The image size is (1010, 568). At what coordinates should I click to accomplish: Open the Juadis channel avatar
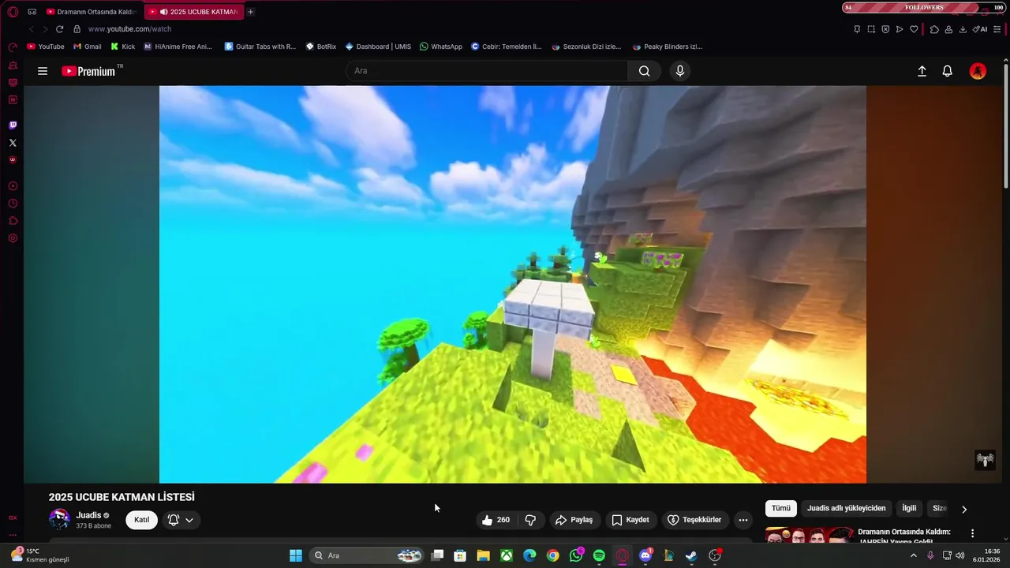(x=59, y=519)
